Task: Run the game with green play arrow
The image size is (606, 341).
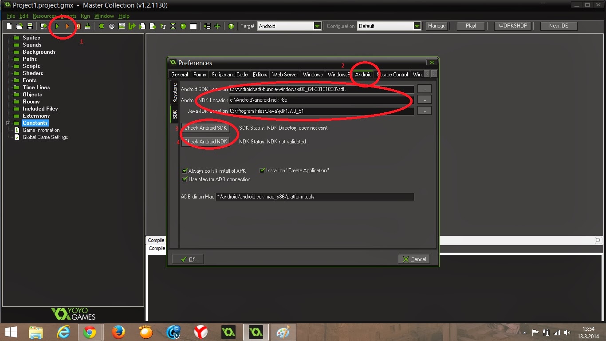Action: point(57,26)
